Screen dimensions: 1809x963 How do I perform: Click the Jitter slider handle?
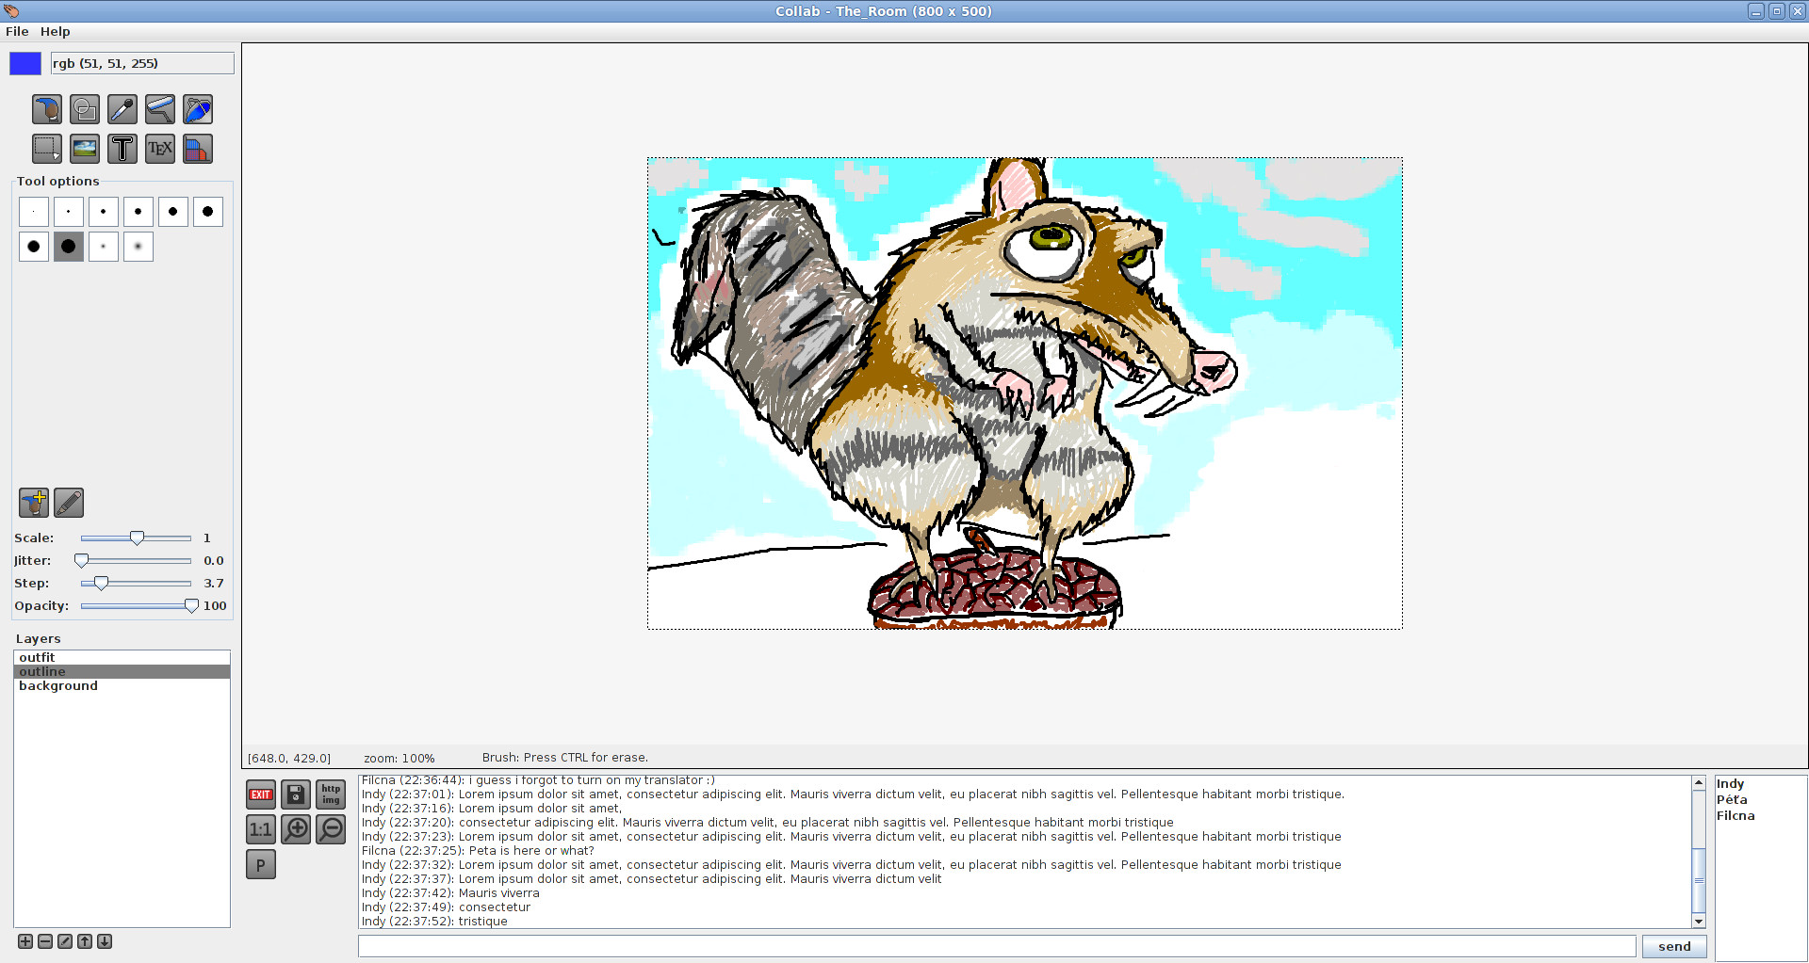coord(82,560)
